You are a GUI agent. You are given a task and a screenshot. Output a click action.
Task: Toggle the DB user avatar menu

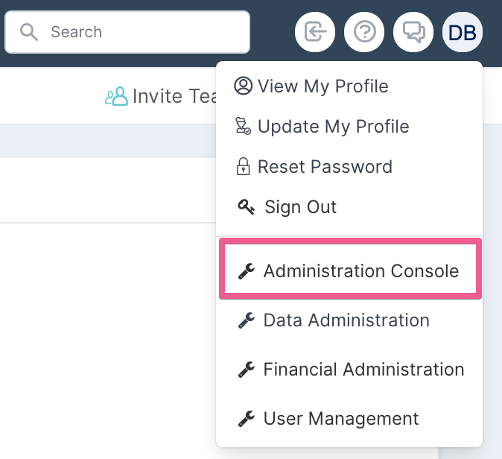[463, 32]
